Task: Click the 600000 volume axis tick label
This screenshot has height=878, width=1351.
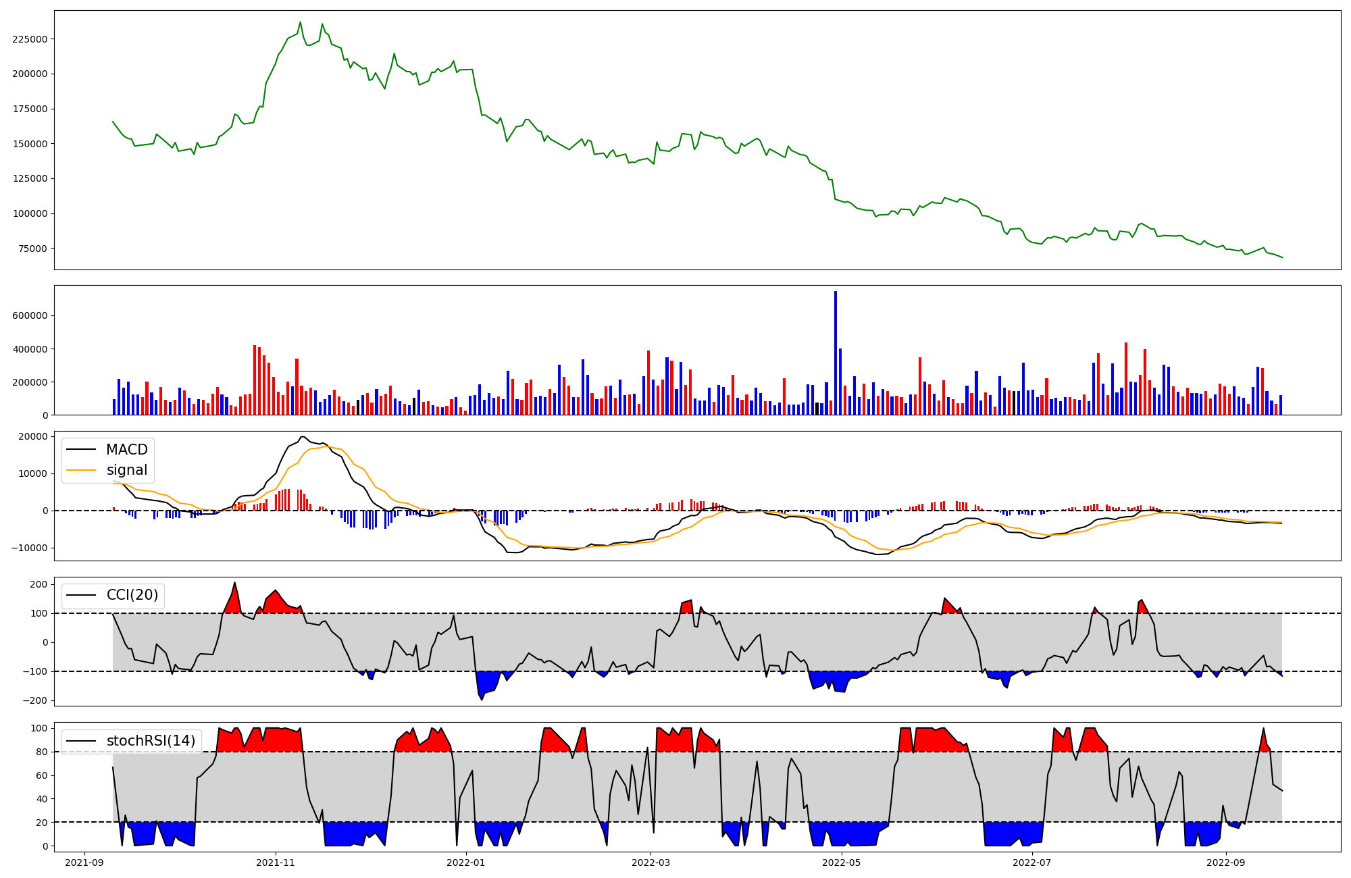Action: [30, 316]
